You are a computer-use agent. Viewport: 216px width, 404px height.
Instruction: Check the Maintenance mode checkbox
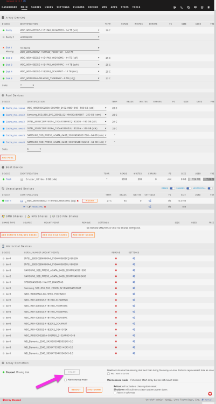66,380
